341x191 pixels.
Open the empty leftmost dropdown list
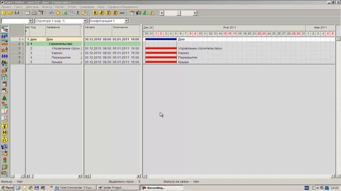coord(30,21)
